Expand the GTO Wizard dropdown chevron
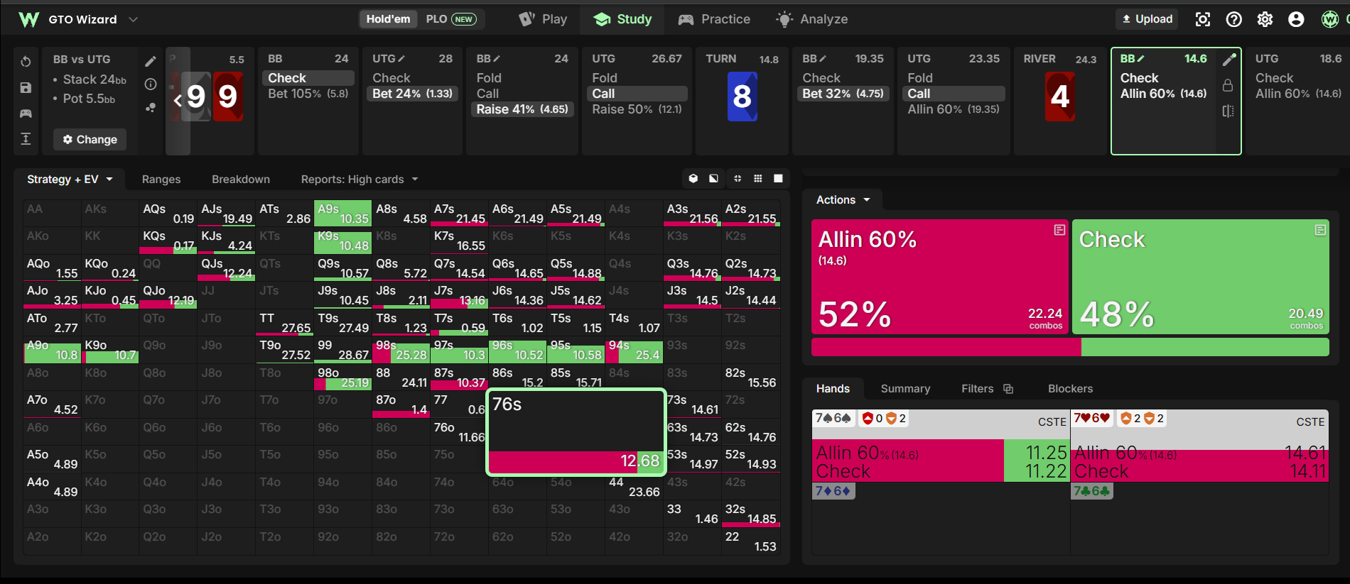This screenshot has width=1350, height=584. click(x=133, y=19)
